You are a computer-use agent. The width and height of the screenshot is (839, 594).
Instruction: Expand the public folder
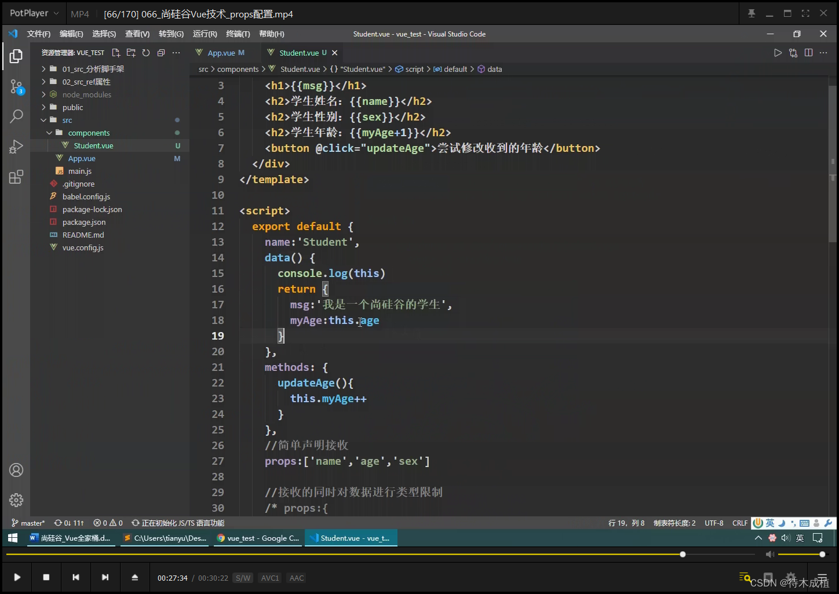coord(72,107)
